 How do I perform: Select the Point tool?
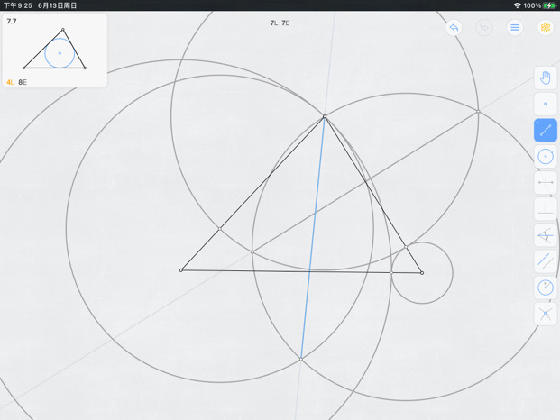click(546, 105)
